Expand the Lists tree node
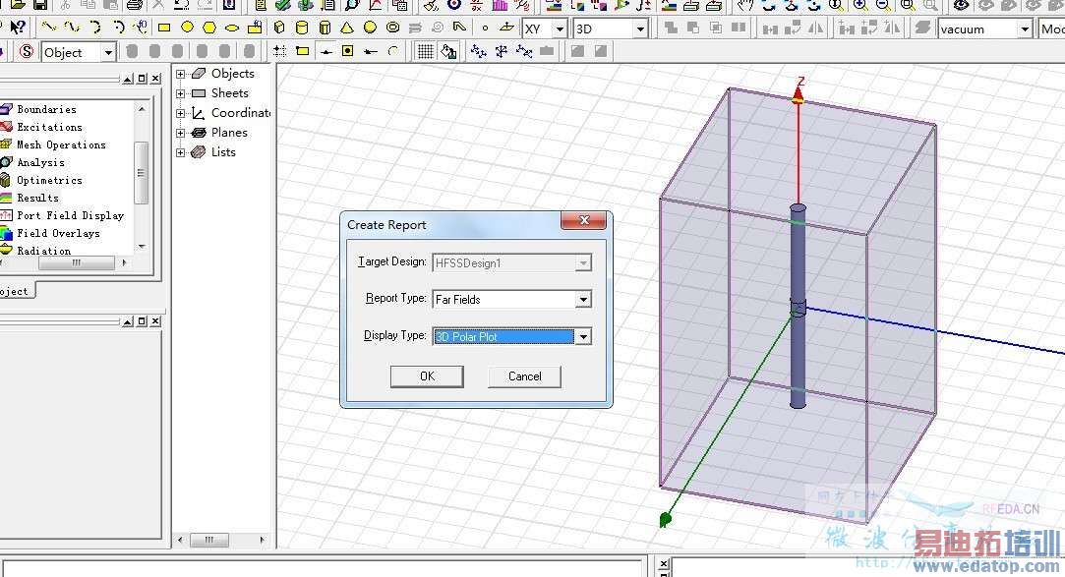 pos(181,152)
